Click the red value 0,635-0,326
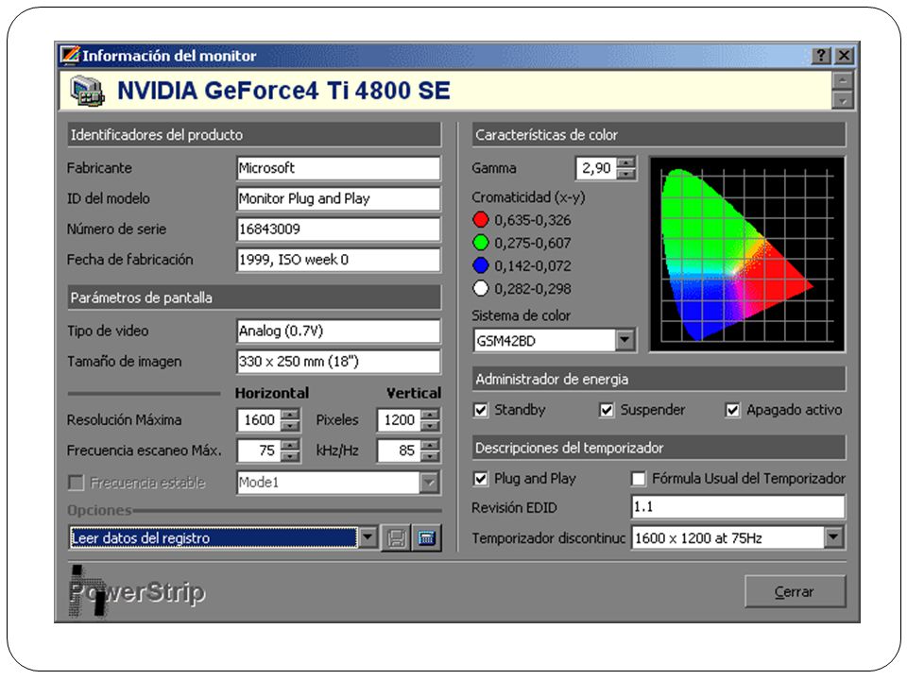Image resolution: width=907 pixels, height=680 pixels. [x=532, y=220]
